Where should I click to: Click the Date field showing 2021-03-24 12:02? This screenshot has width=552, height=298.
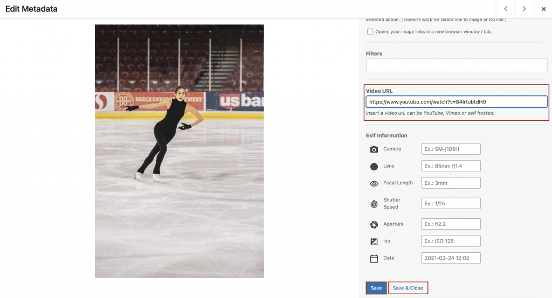click(x=451, y=258)
